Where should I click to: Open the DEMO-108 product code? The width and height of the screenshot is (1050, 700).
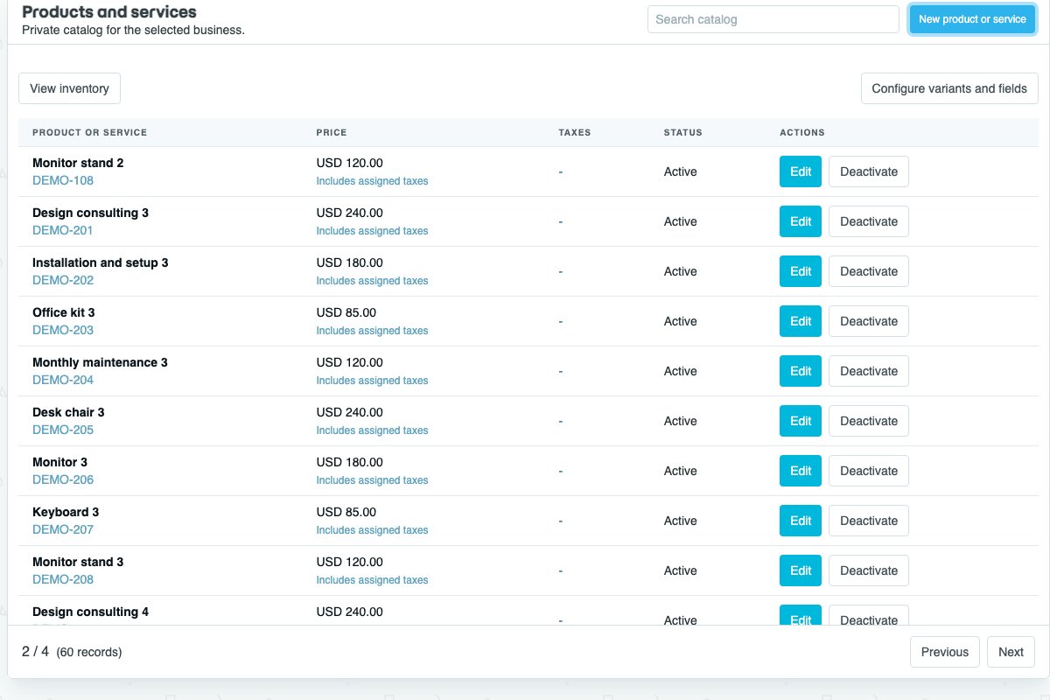point(63,180)
